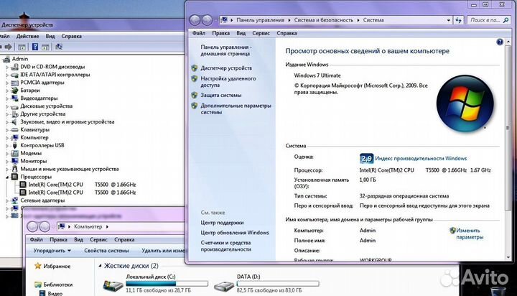
Task: Open Файл menu in System window
Action: pos(199,33)
